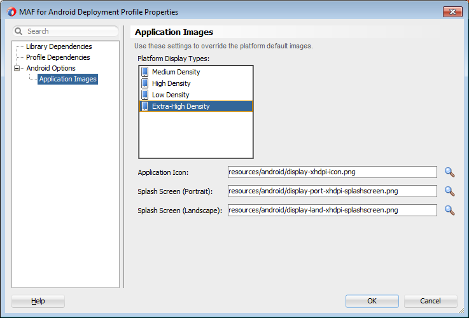Focus the Application Icon path field
Image resolution: width=469 pixels, height=318 pixels.
[332, 172]
